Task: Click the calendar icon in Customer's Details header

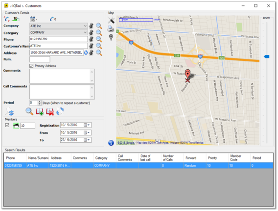Action: pos(33,19)
